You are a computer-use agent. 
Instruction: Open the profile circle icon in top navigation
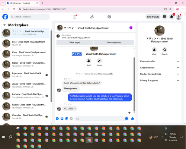tap(109, 17)
